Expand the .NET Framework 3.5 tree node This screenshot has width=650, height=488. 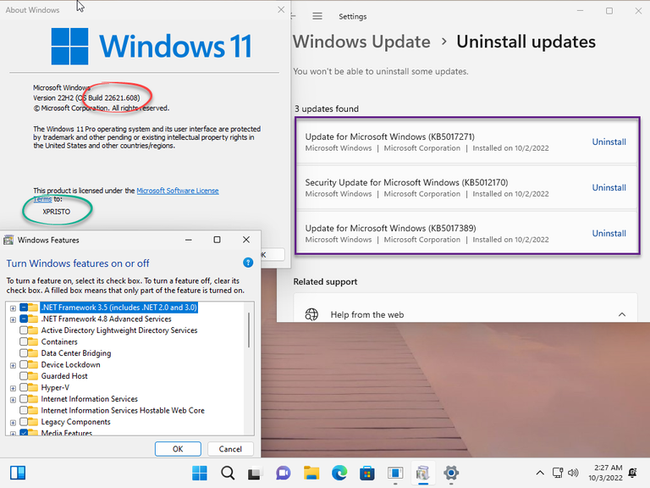tap(13, 308)
